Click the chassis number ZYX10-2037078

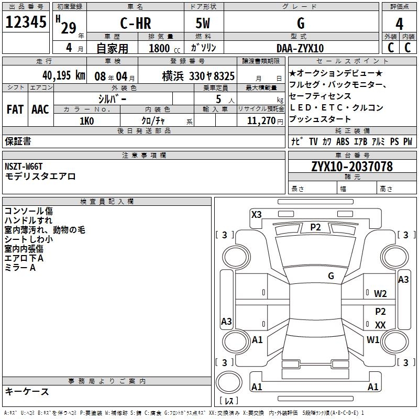click(351, 167)
